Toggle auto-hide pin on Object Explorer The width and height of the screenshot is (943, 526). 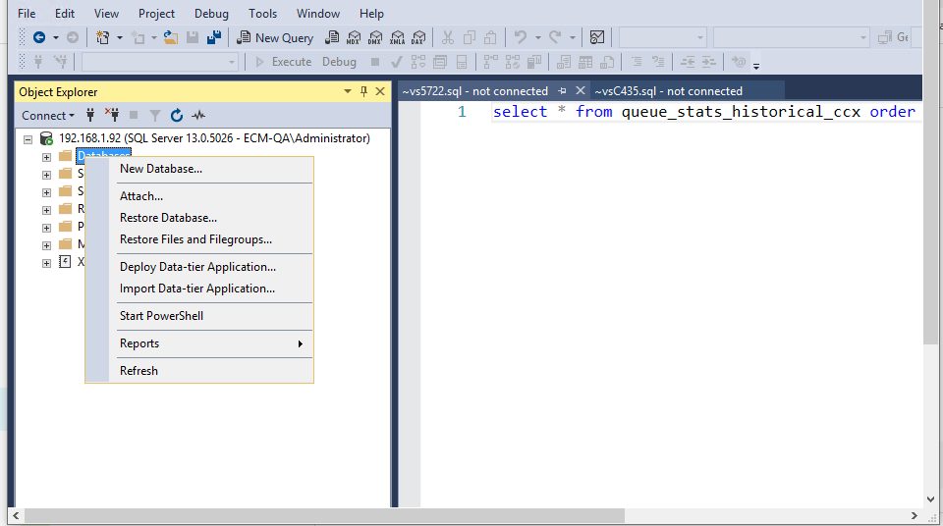tap(363, 91)
